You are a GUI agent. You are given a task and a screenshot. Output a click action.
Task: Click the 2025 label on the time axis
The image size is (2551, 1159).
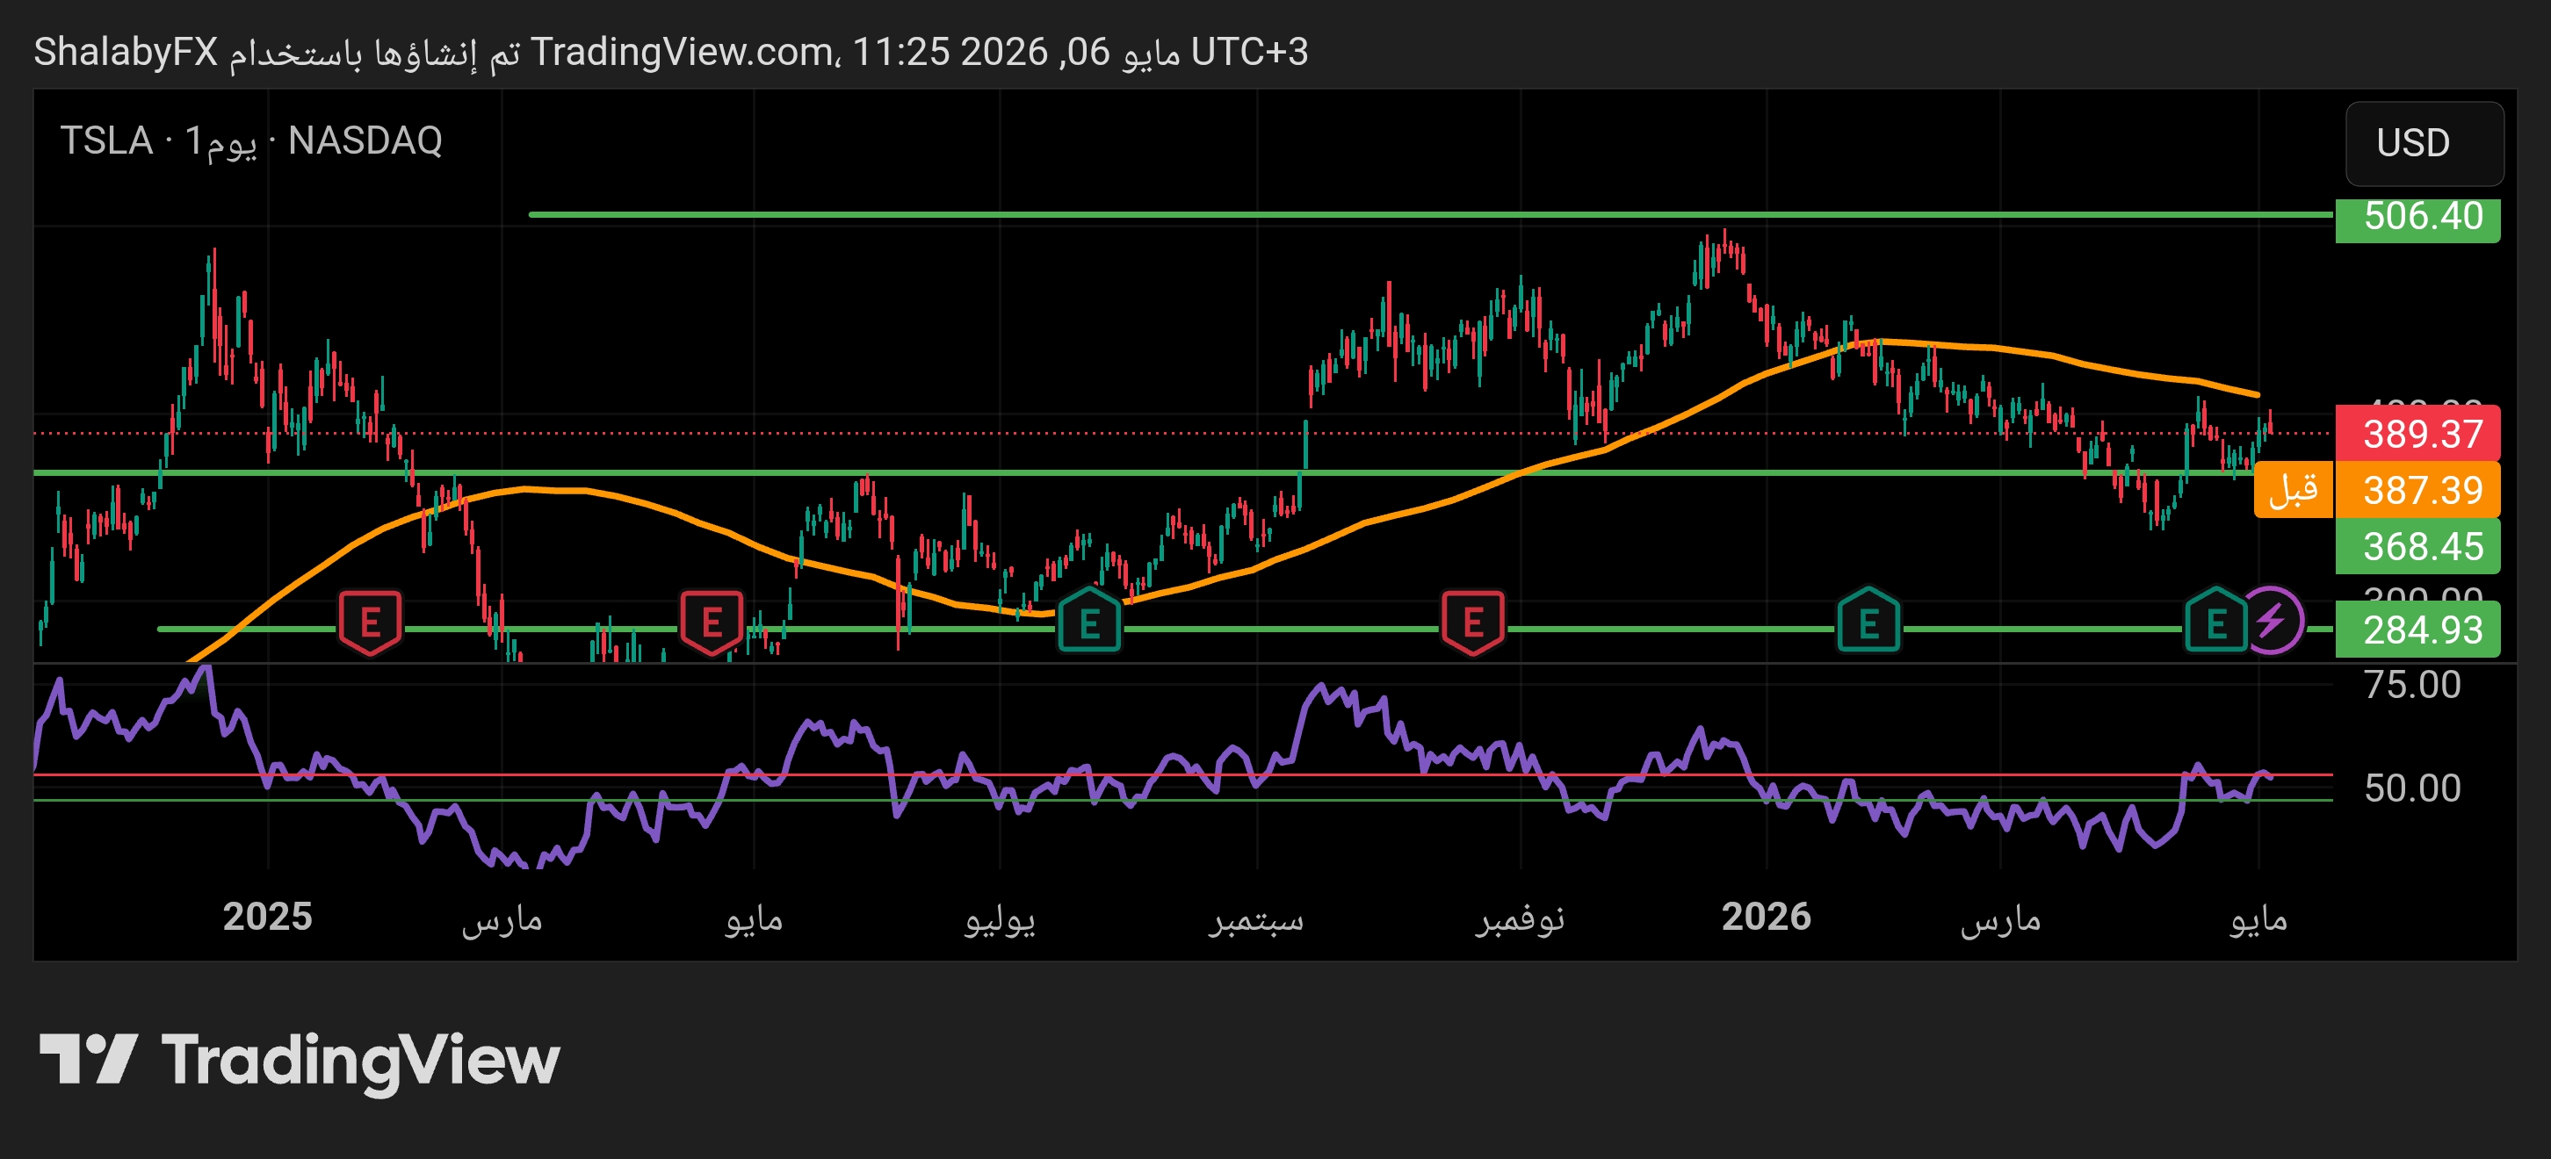point(267,917)
